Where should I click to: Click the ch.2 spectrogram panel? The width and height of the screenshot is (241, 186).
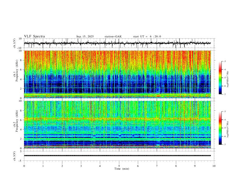[x=117, y=125]
